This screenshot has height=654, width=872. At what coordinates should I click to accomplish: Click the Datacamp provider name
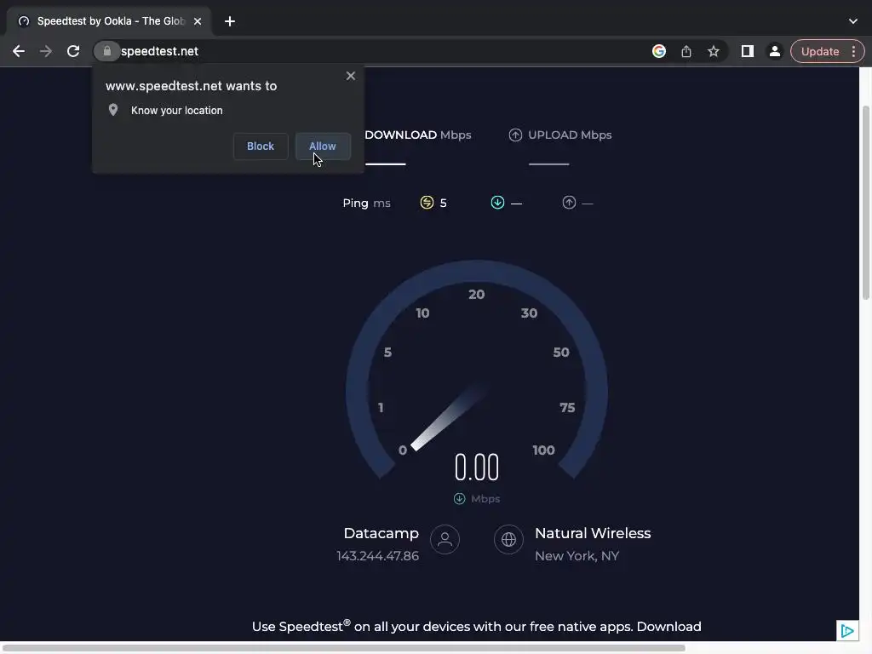[381, 533]
